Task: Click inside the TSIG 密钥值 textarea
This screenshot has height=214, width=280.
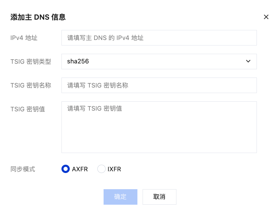Action: (x=159, y=127)
